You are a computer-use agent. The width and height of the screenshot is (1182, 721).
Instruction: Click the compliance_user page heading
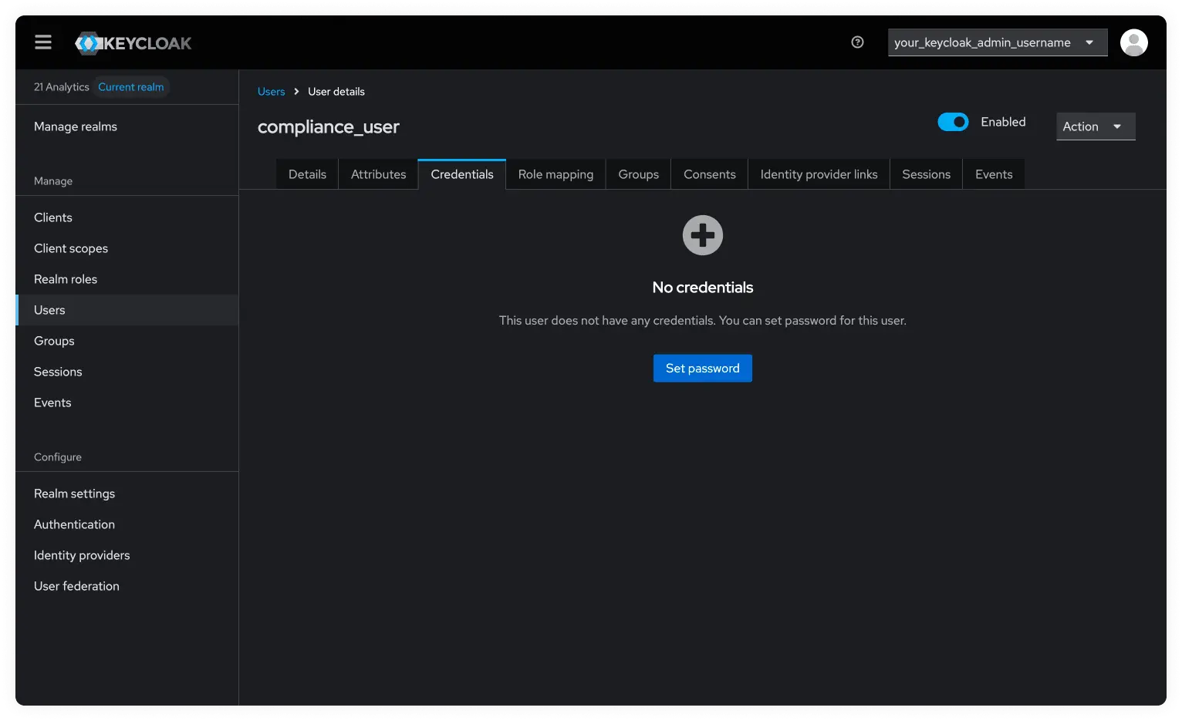click(328, 126)
